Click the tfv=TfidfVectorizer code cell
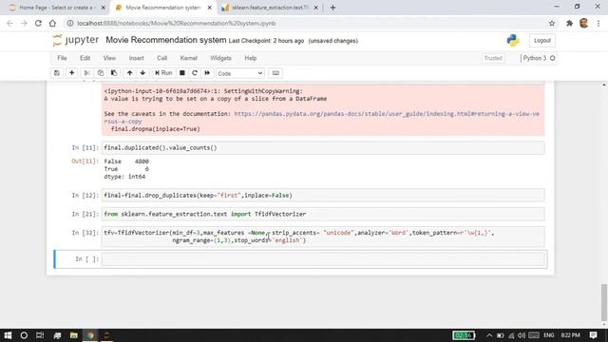This screenshot has height=342, width=608. click(323, 237)
